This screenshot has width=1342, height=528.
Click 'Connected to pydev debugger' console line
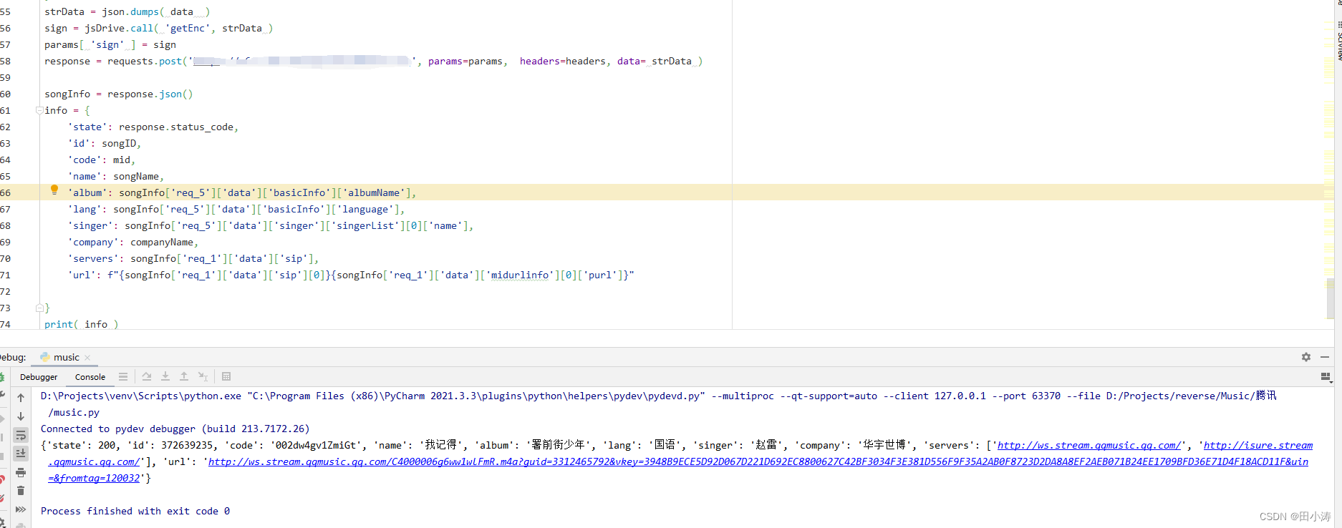(175, 429)
